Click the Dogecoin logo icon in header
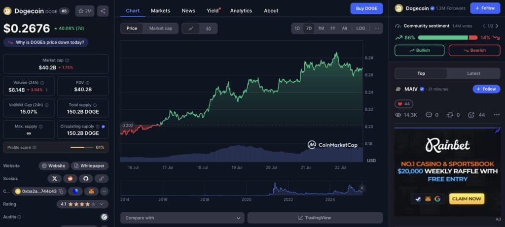The height and width of the screenshot is (227, 505). tap(7, 11)
